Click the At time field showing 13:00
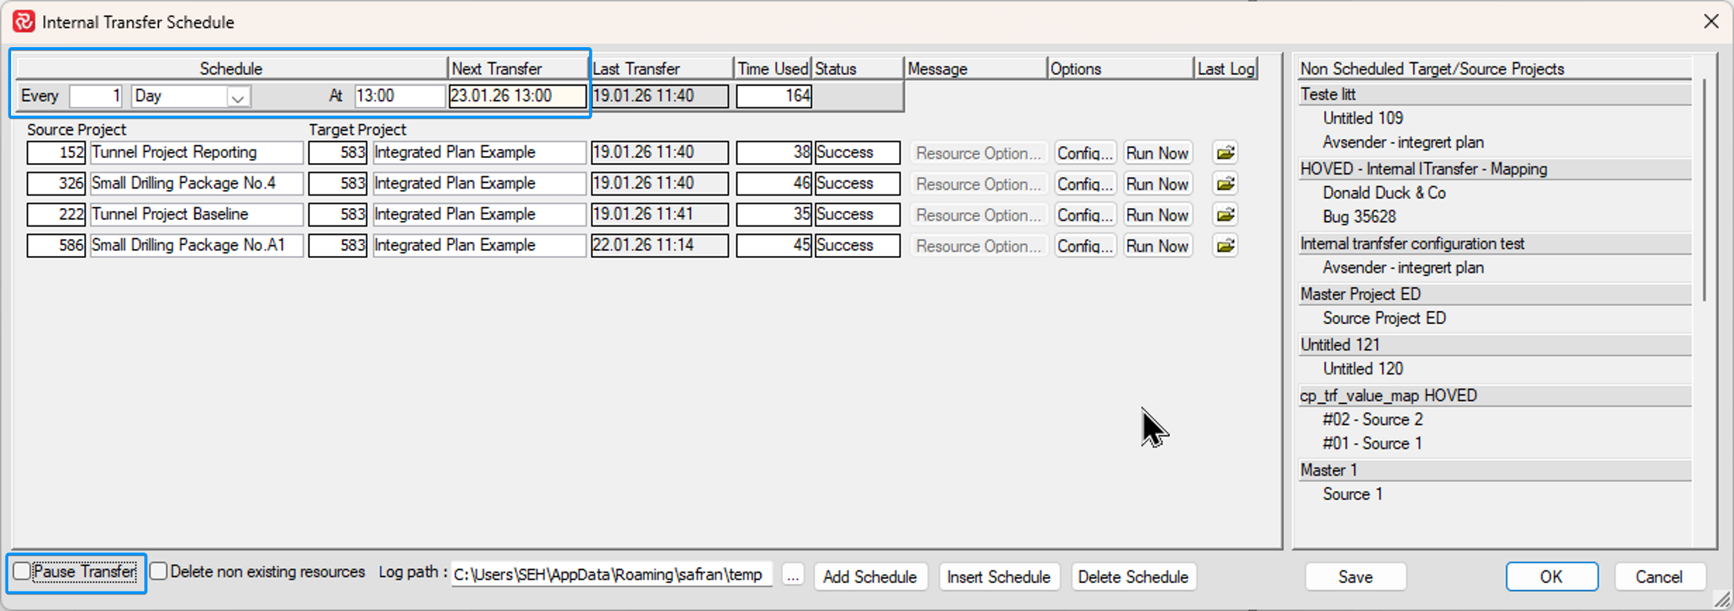1734x611 pixels. [x=399, y=96]
